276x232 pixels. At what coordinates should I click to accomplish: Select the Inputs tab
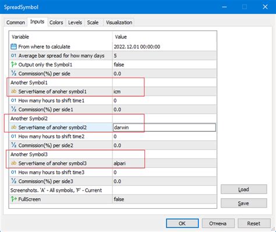coord(37,22)
